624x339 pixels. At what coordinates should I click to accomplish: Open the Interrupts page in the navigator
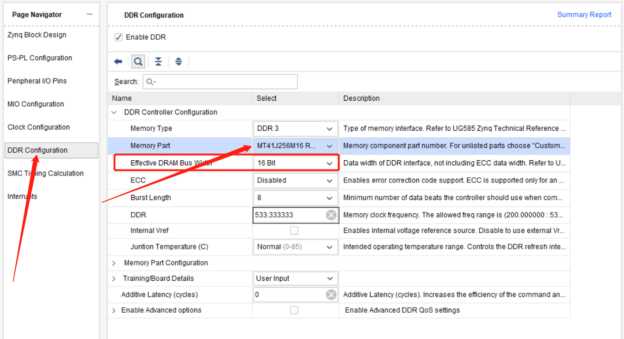(x=22, y=196)
